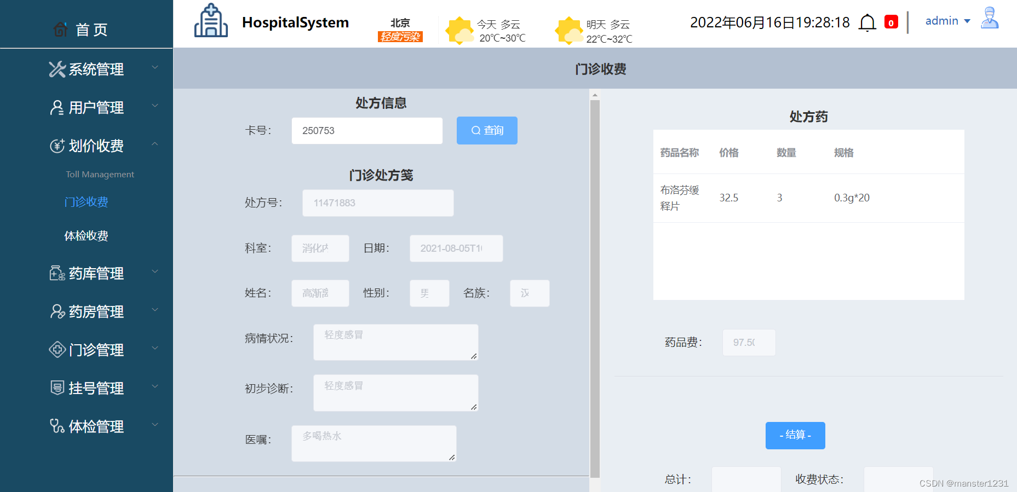Click the magnifier icon in 查询 button

476,130
